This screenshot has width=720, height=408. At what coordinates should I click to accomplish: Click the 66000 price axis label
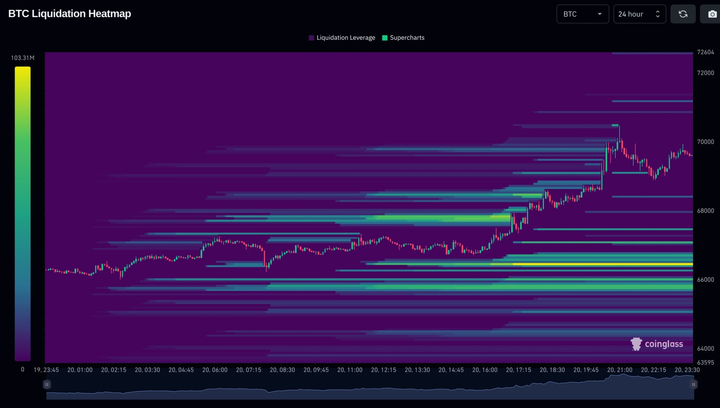pos(706,280)
